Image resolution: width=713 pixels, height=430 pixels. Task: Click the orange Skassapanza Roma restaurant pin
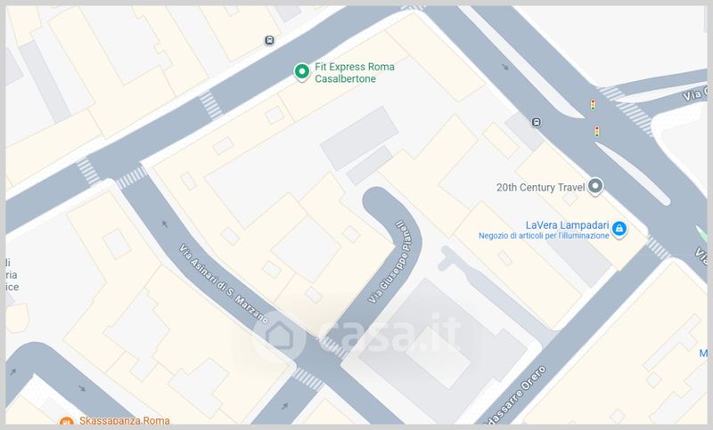click(x=67, y=422)
